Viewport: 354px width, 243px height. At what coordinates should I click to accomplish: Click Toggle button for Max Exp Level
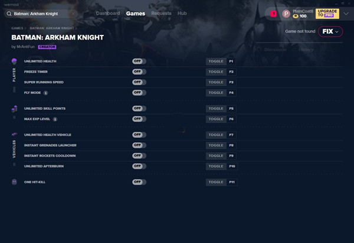coord(216,119)
